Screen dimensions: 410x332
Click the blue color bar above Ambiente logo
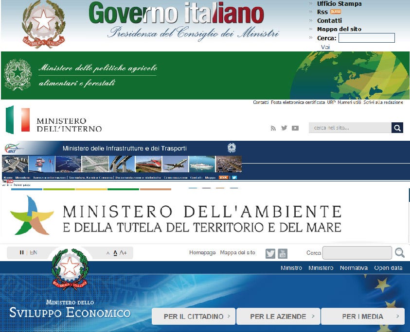[27, 189]
